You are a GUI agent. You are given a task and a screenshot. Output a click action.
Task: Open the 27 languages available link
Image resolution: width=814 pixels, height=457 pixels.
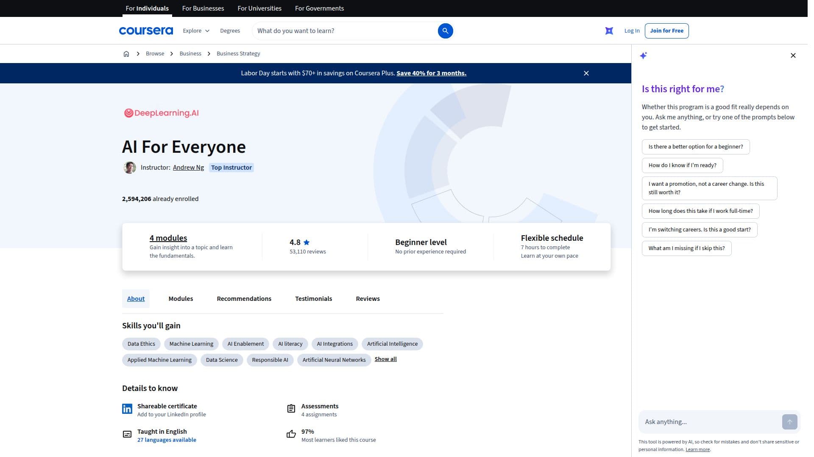click(167, 440)
